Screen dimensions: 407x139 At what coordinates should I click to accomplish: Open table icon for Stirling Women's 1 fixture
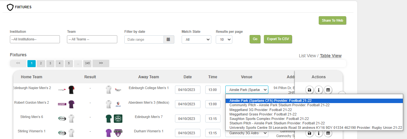pyautogui.click(x=327, y=134)
